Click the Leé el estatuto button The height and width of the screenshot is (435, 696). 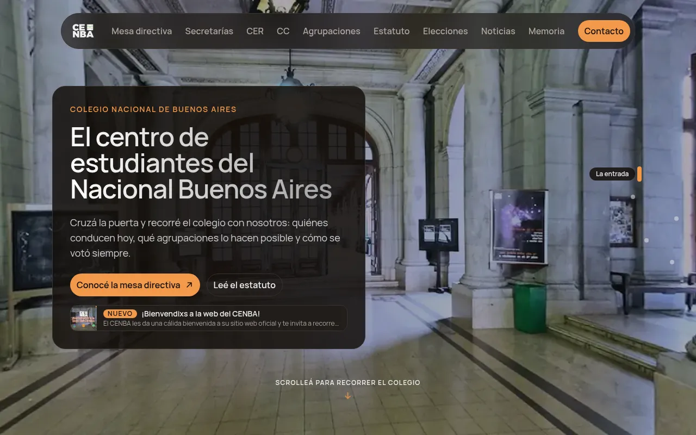click(245, 285)
